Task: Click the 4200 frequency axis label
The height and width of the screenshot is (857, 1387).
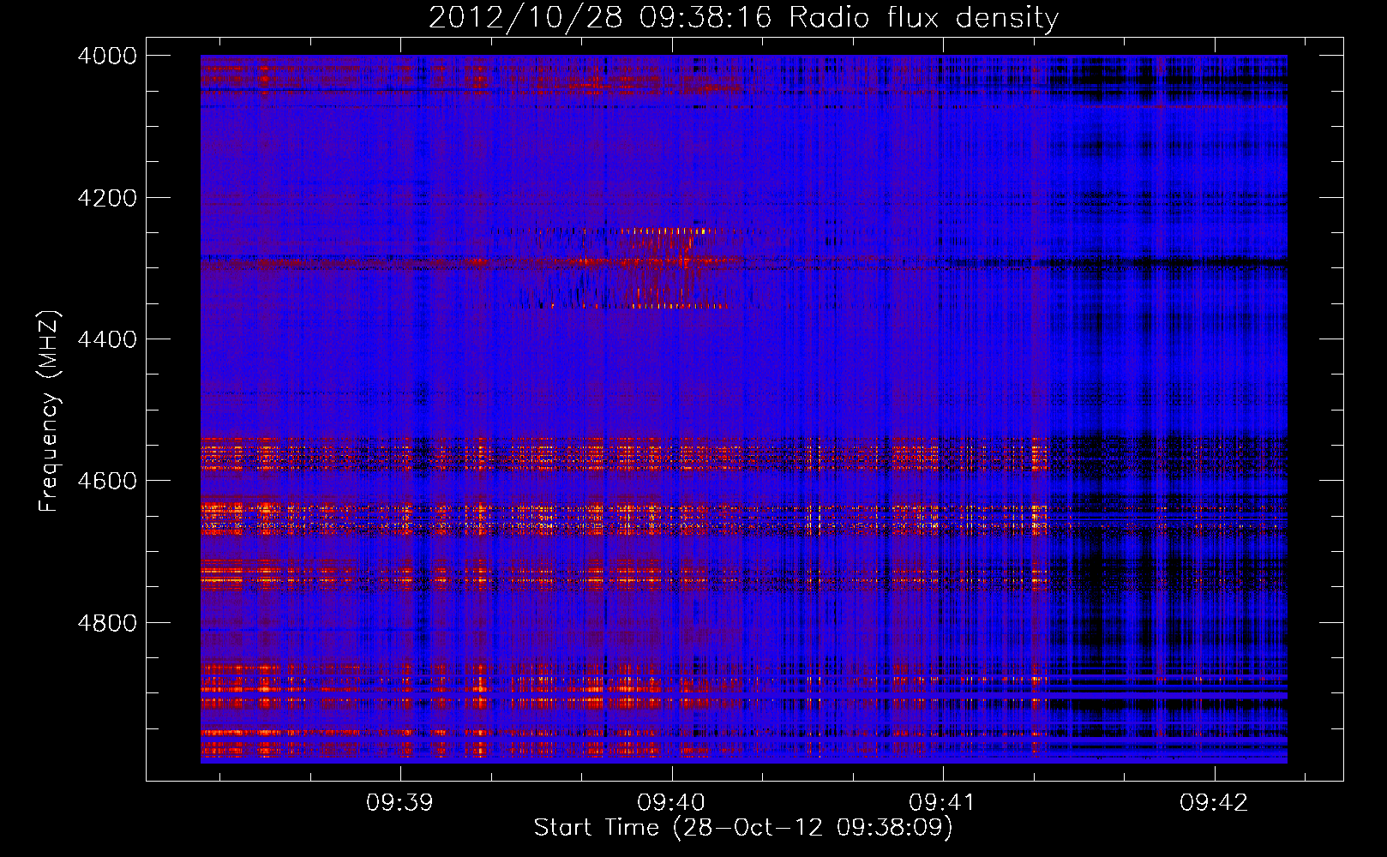Action: coord(107,198)
